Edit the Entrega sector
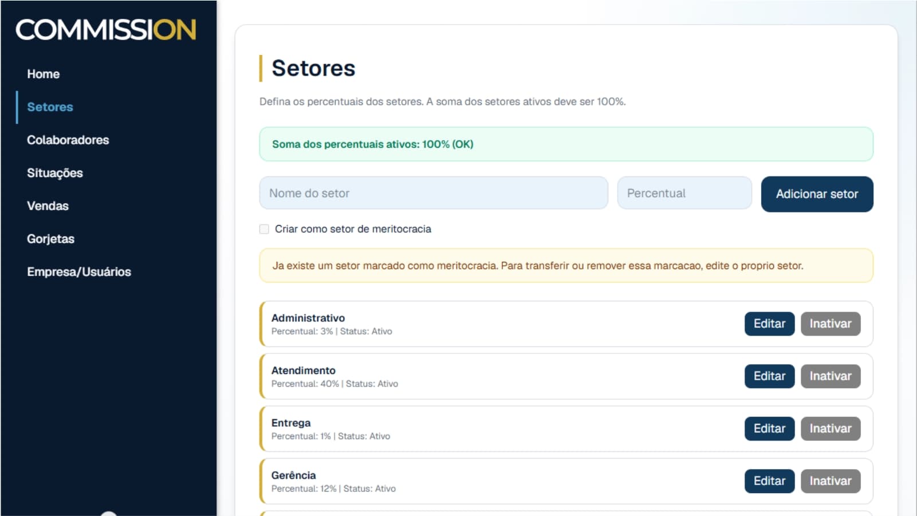Image resolution: width=917 pixels, height=516 pixels. coord(769,428)
